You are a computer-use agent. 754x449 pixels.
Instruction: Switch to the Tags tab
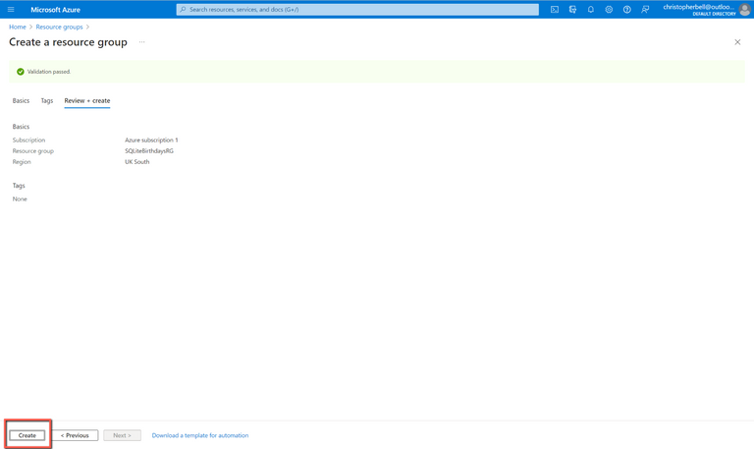pos(47,100)
